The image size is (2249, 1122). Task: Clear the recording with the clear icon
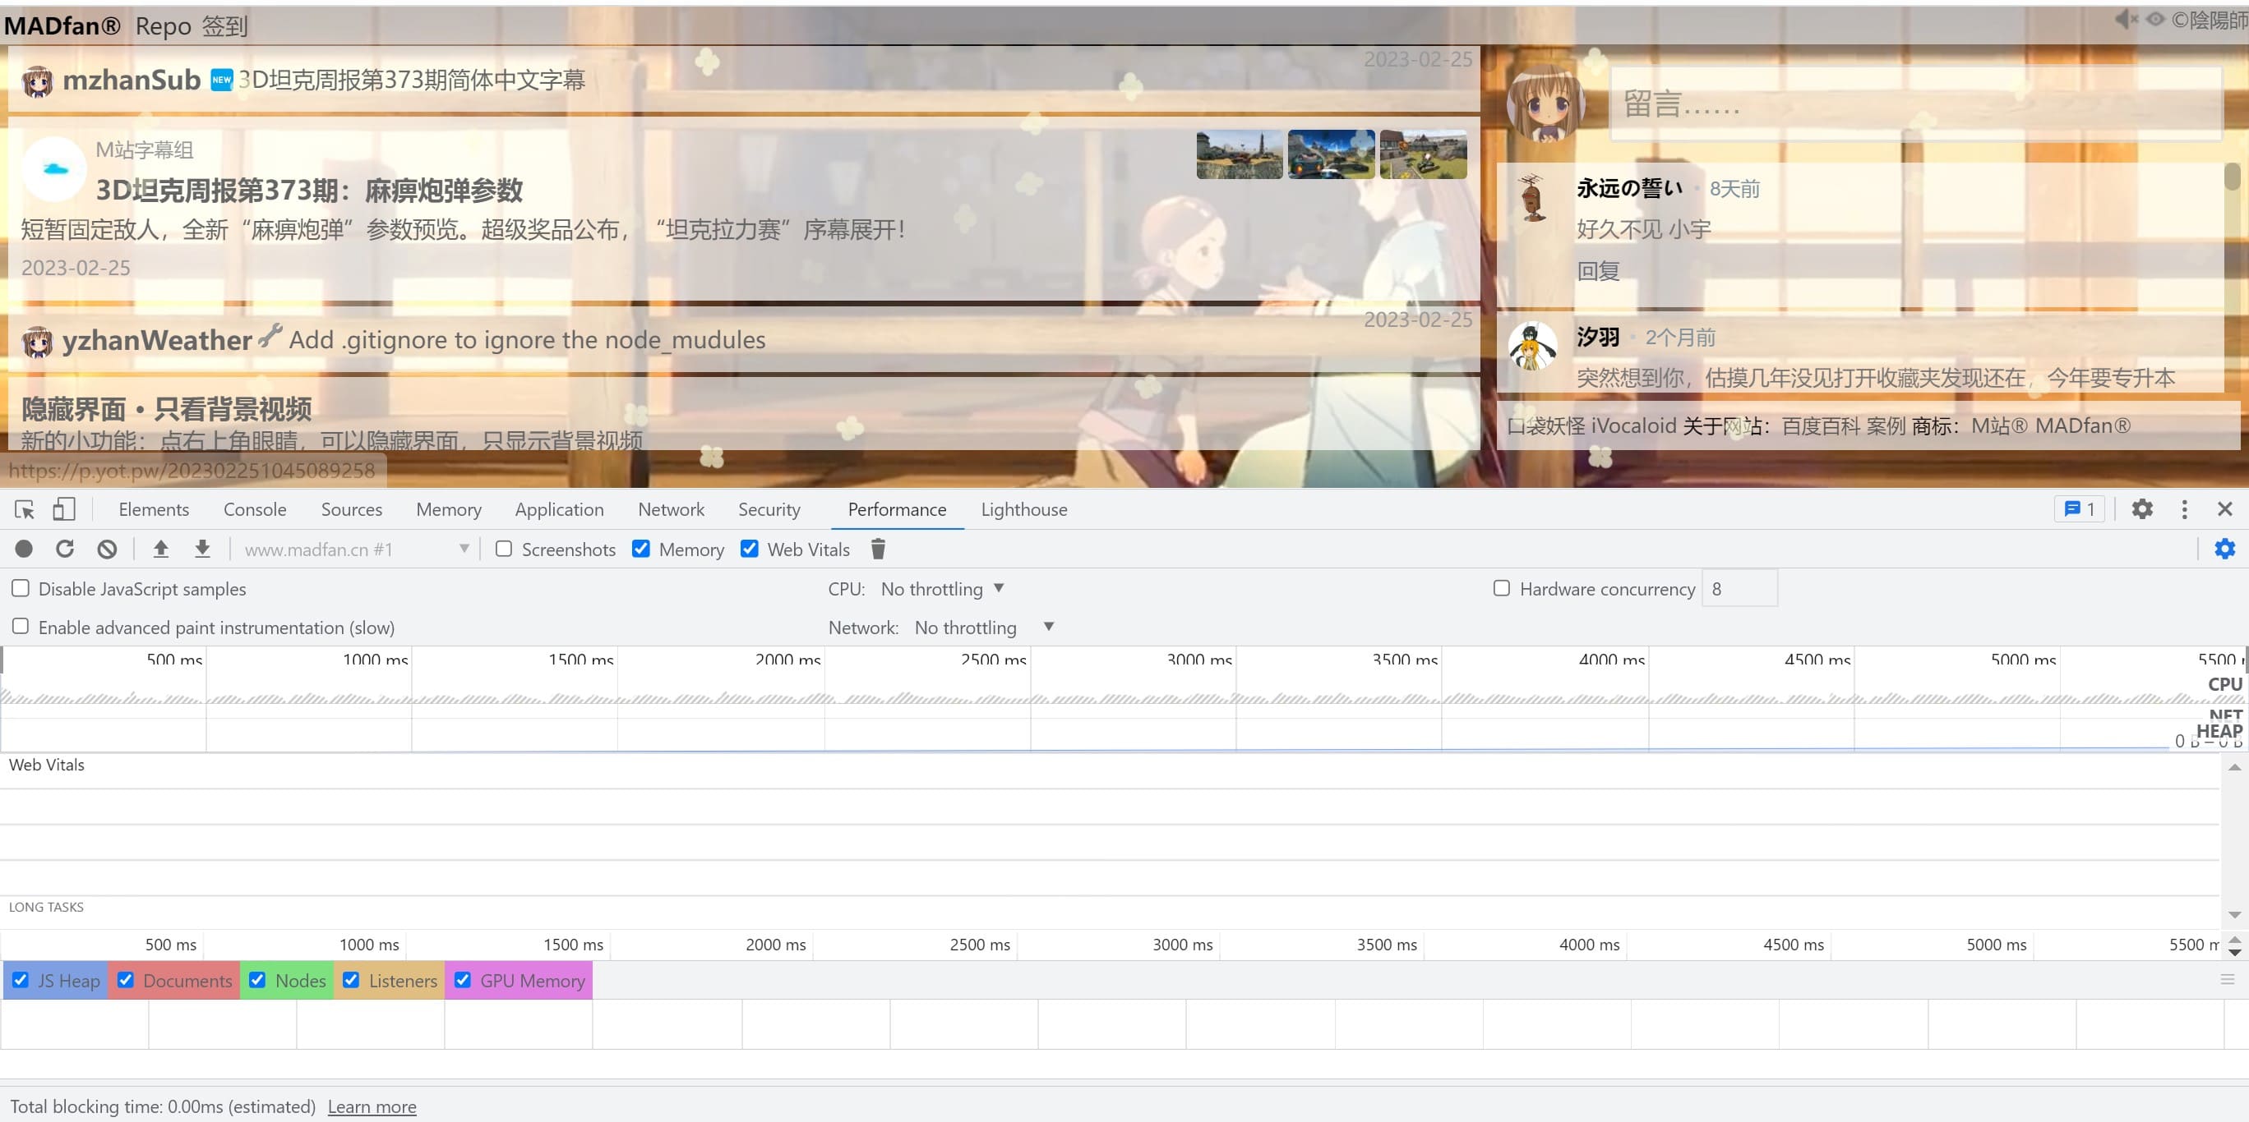pyautogui.click(x=108, y=549)
